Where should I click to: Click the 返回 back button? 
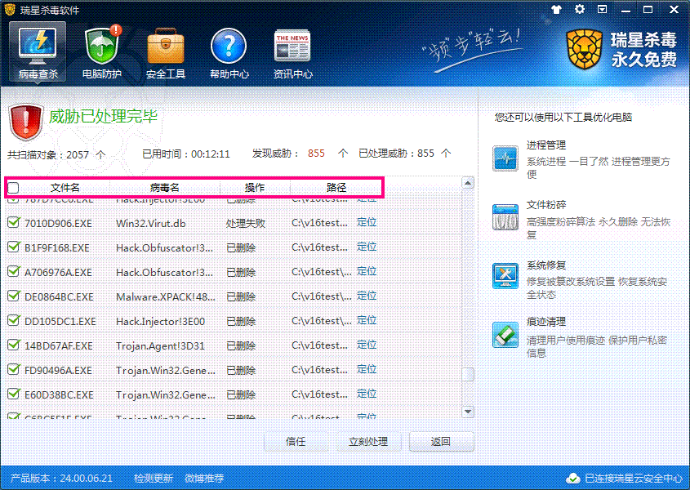(x=441, y=442)
